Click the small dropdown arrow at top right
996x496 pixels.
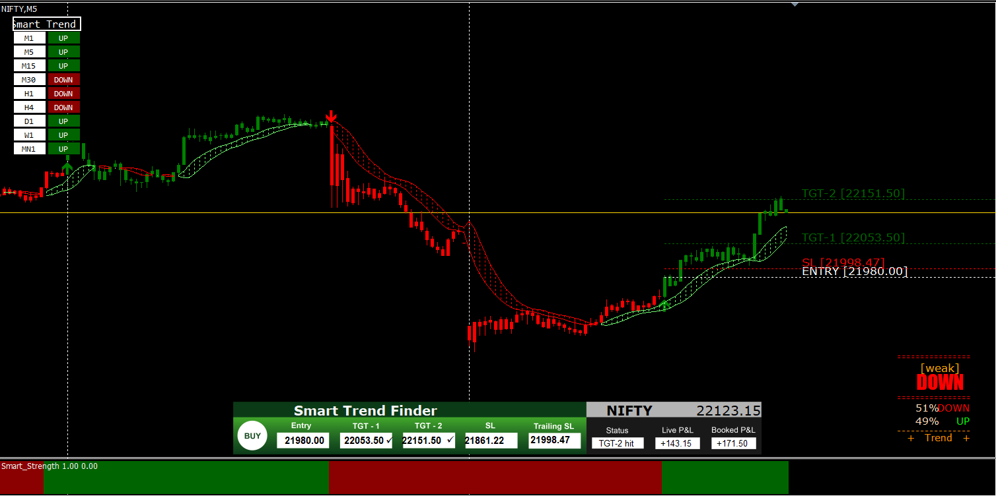tap(795, 5)
